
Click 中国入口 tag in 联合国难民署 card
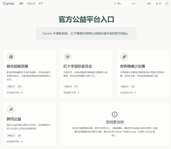[x=11, y=87]
